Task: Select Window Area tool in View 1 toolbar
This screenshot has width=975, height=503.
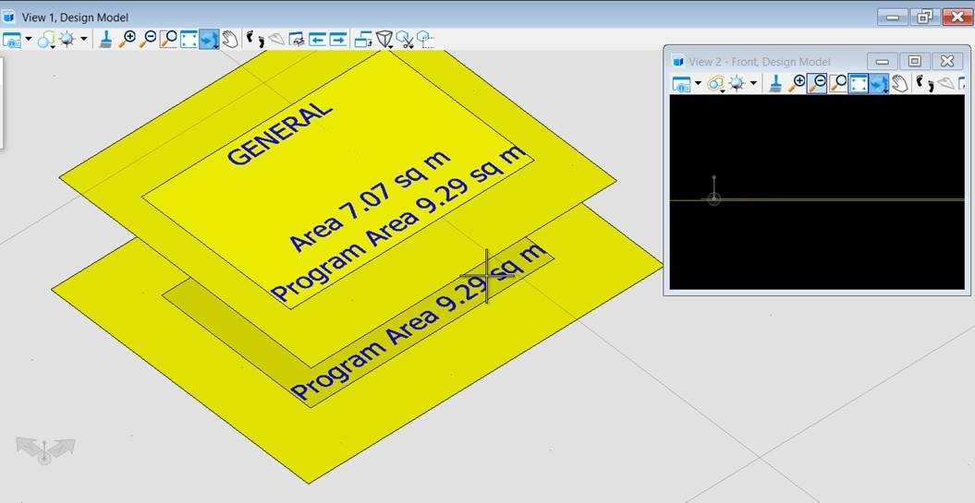Action: [168, 40]
